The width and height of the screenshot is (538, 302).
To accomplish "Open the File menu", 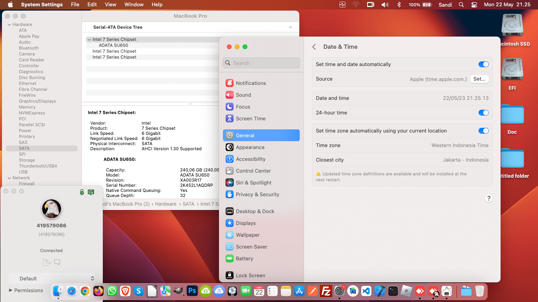I will [x=75, y=5].
